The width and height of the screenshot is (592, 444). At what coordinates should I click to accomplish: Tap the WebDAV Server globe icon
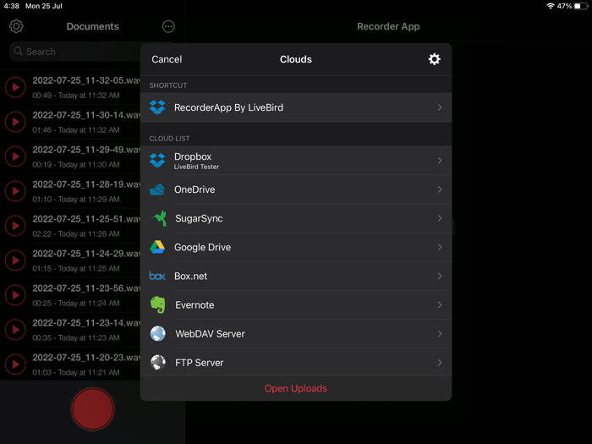click(x=158, y=334)
